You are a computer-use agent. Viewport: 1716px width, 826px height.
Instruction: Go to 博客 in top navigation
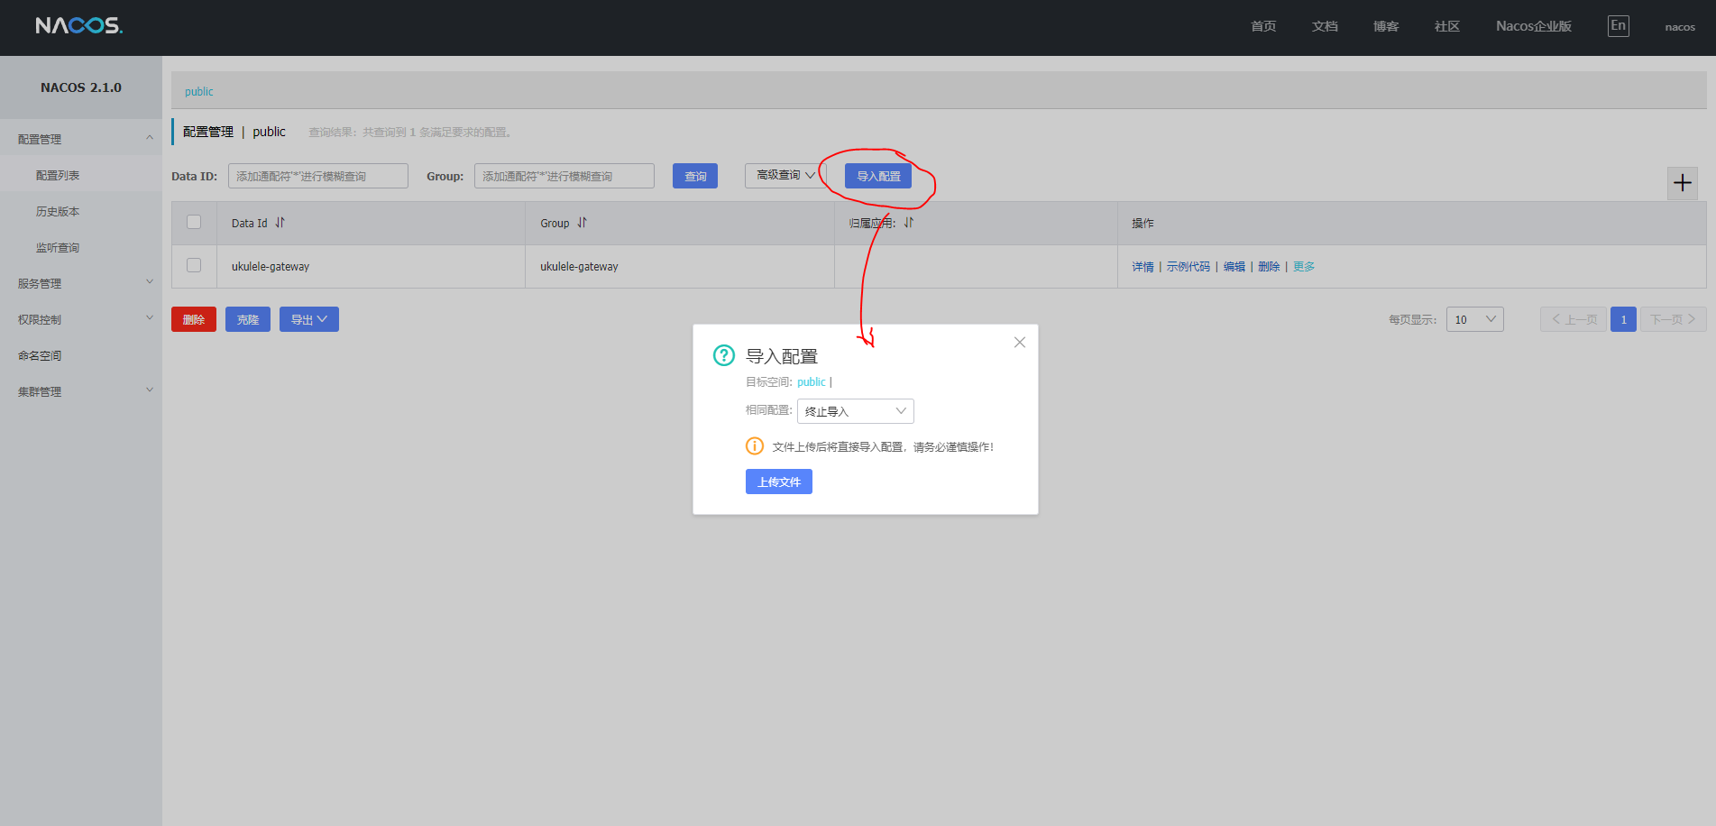point(1386,26)
